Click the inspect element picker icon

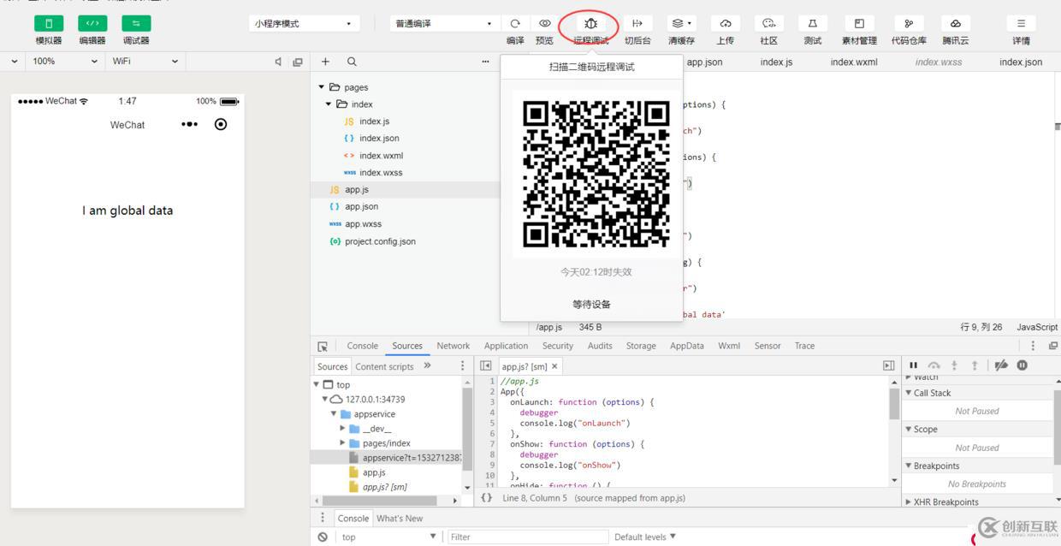tap(323, 347)
